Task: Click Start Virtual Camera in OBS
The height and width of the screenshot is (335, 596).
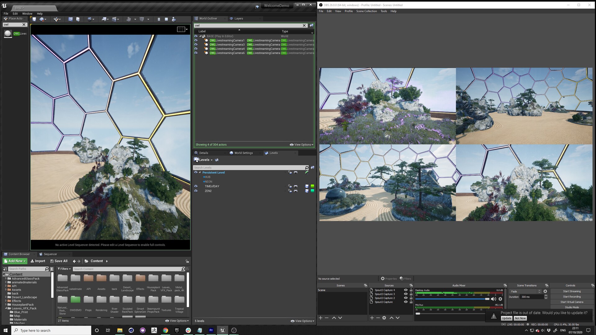Action: (x=572, y=302)
